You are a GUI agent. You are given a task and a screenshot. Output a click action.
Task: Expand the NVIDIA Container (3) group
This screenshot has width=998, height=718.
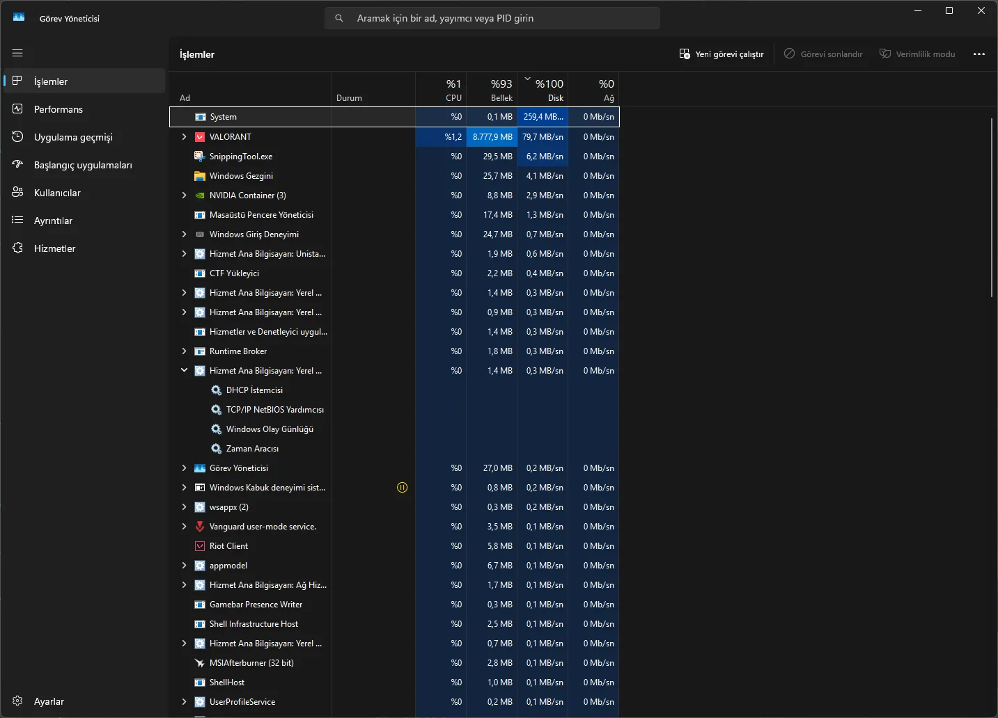184,196
